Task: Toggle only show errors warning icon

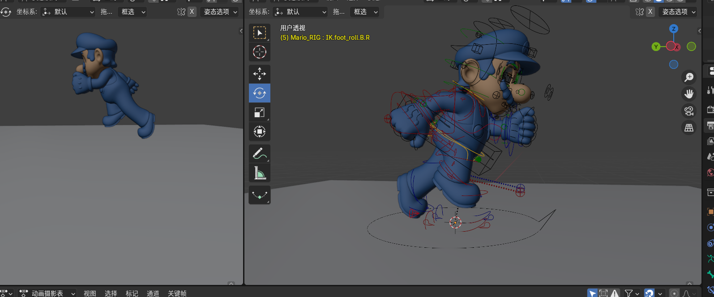Action: point(615,293)
